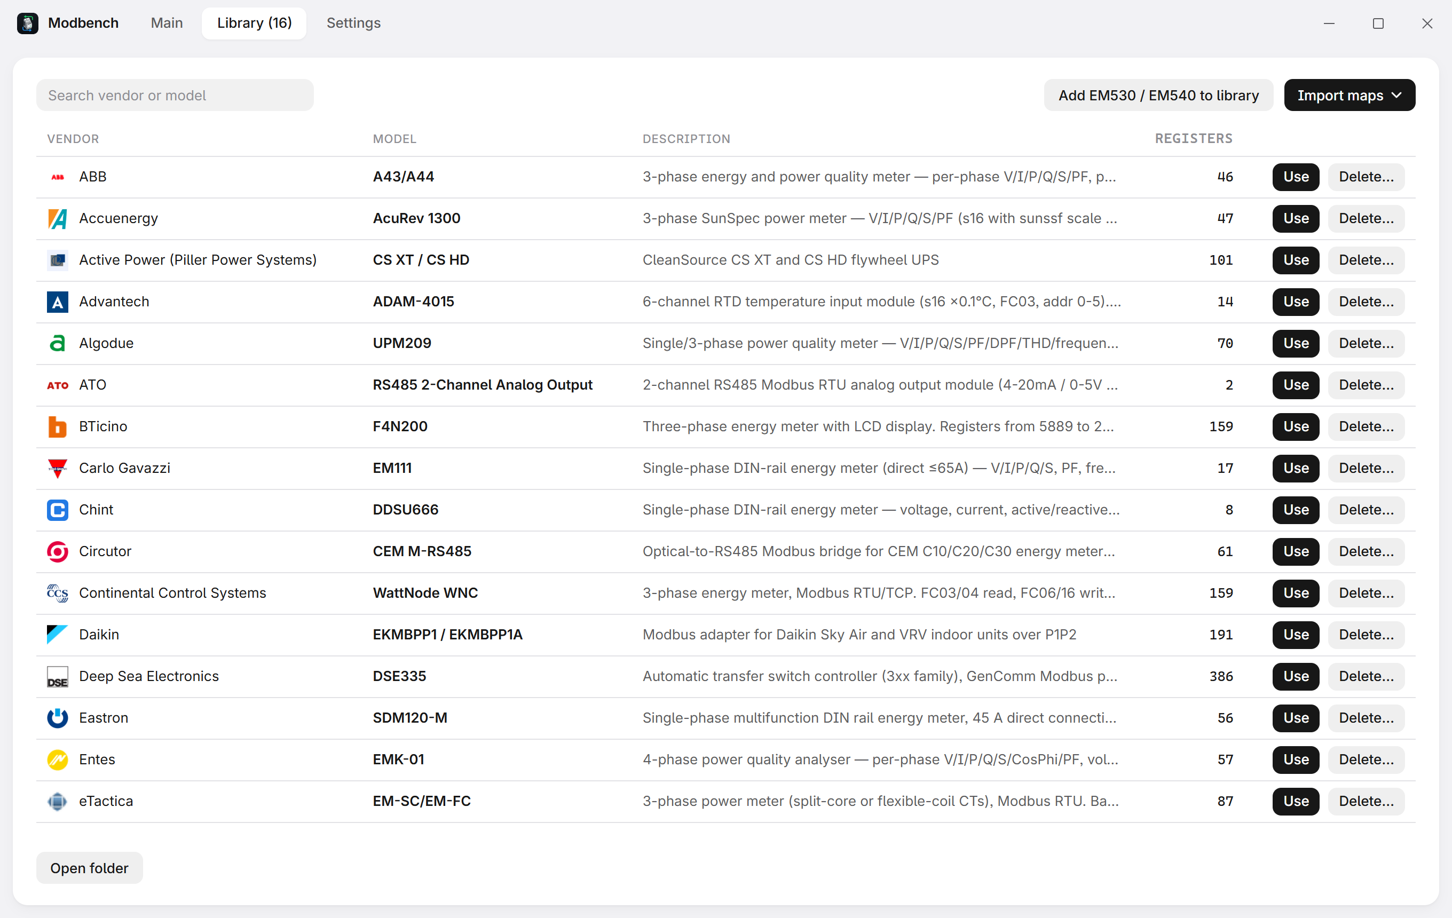Delete the ABB A43/A44 entry
Image resolution: width=1452 pixels, height=918 pixels.
coord(1367,177)
